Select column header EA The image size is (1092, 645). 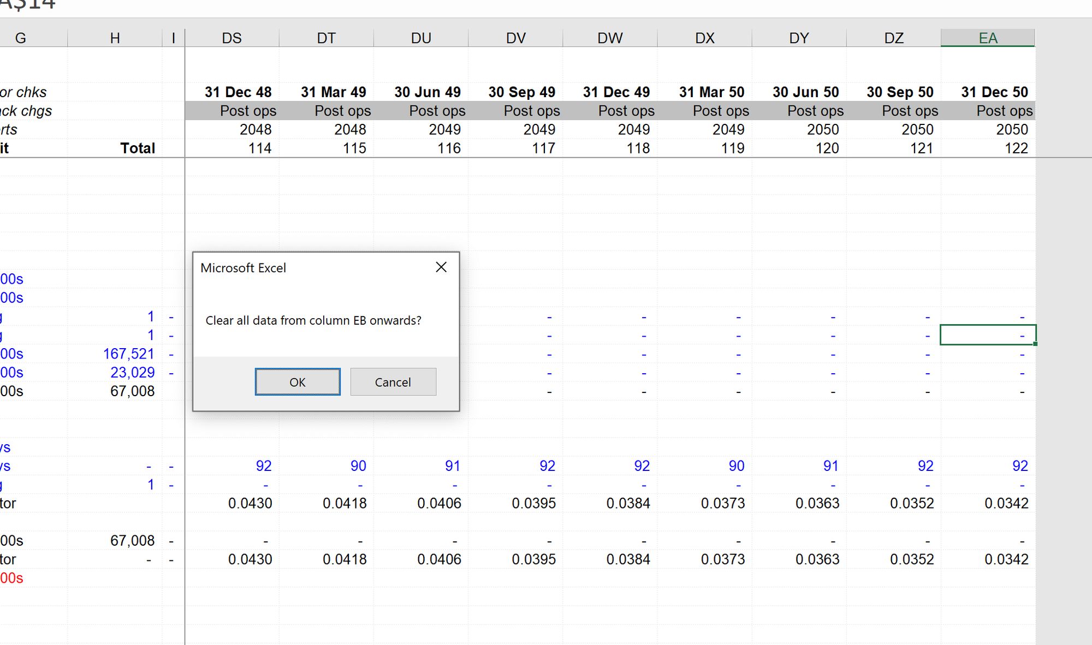(x=988, y=38)
